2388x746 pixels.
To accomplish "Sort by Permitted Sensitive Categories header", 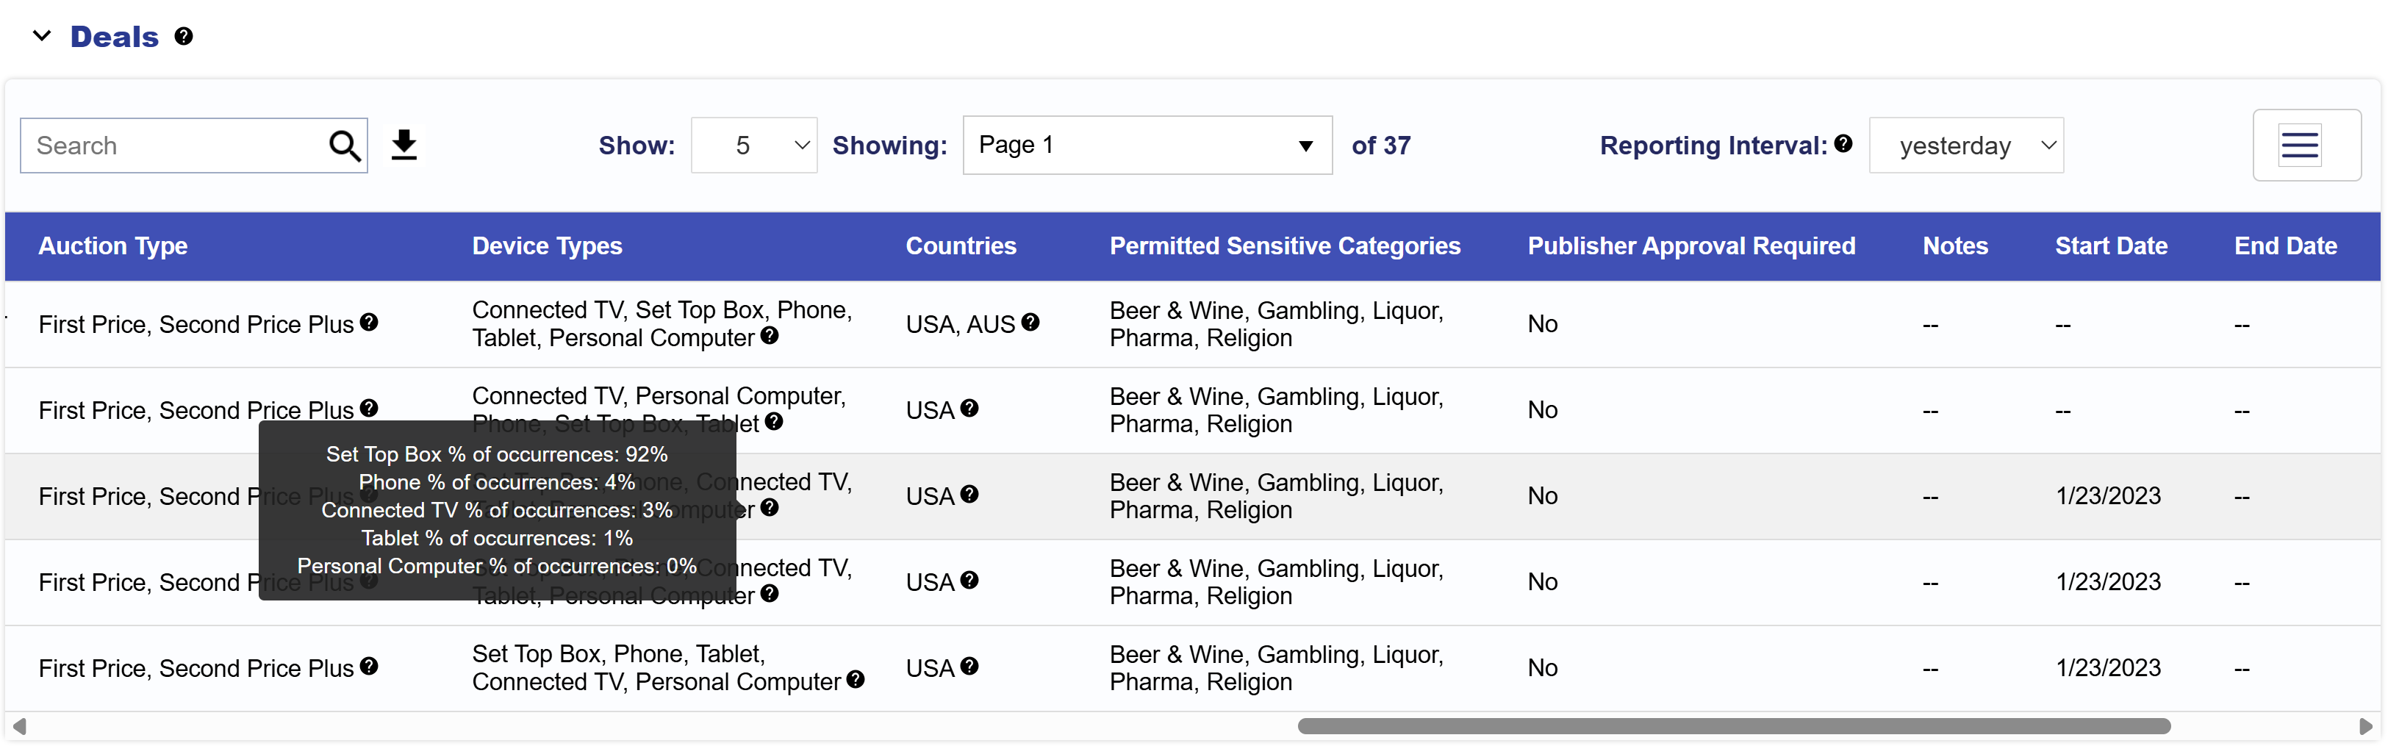I will click(x=1285, y=245).
